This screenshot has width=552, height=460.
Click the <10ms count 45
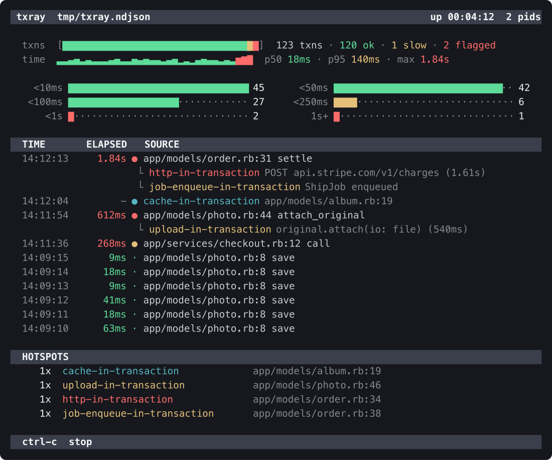pos(259,88)
